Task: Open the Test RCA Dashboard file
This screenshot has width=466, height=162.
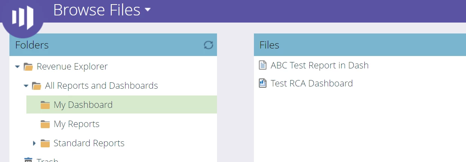Action: (x=312, y=83)
